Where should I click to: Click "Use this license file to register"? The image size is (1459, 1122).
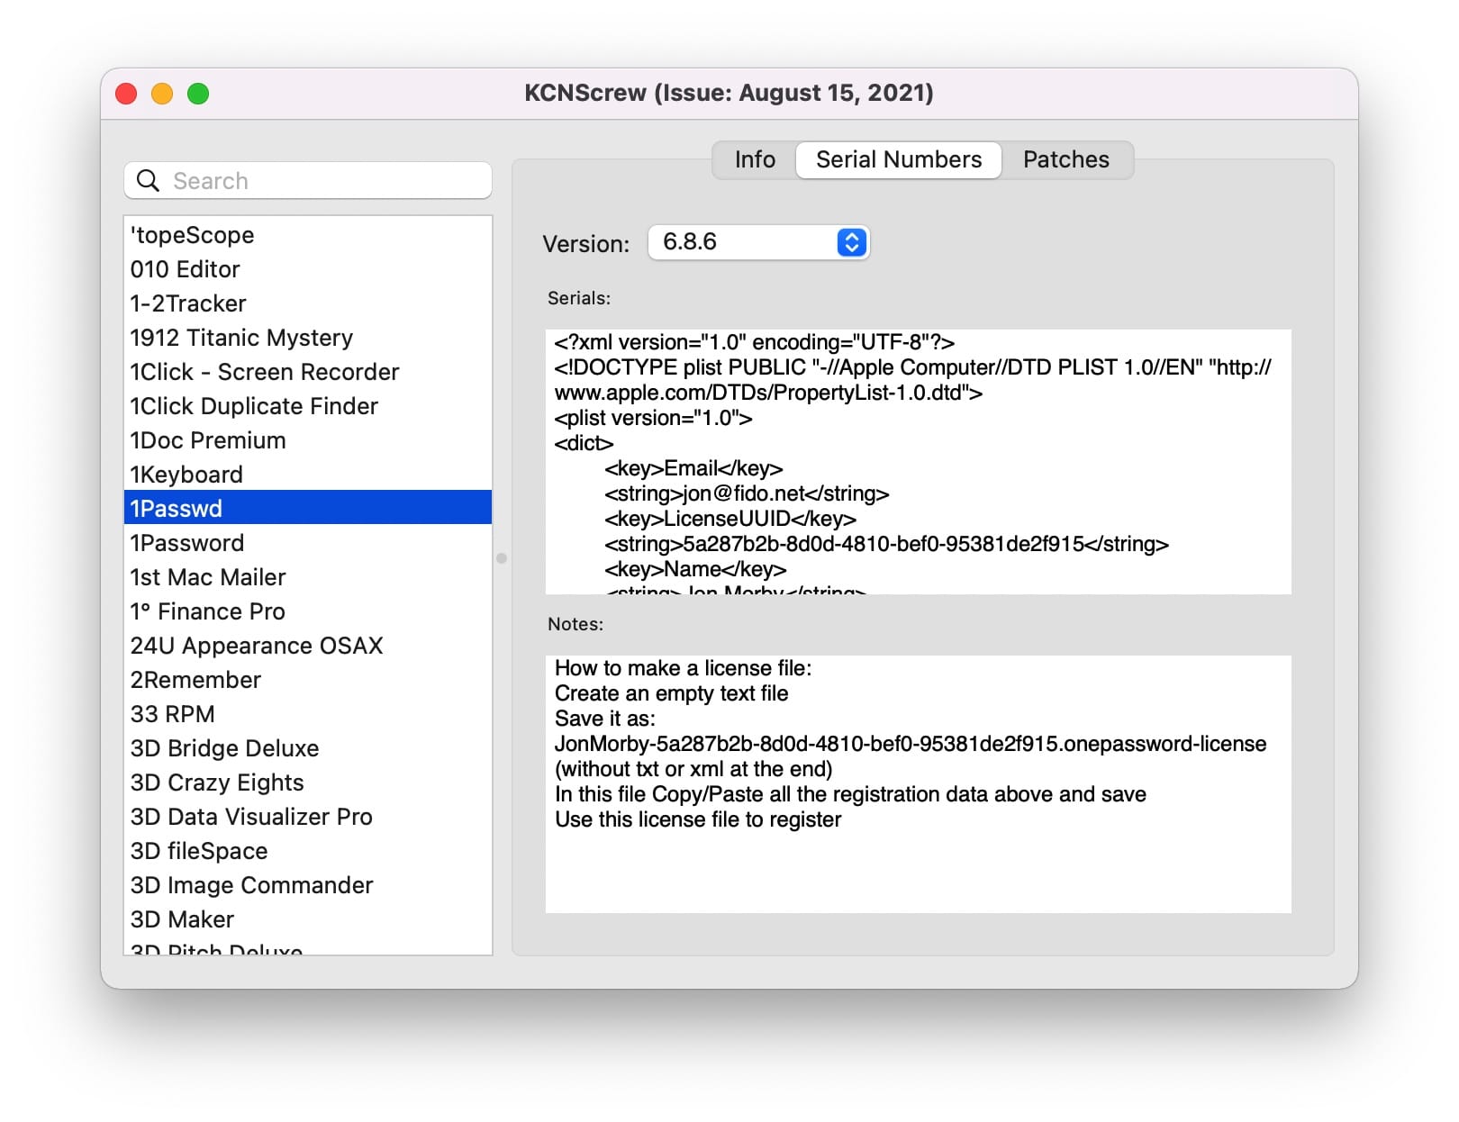[x=698, y=819]
